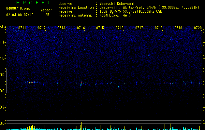Select the file name 04080710.png

coord(18,8)
